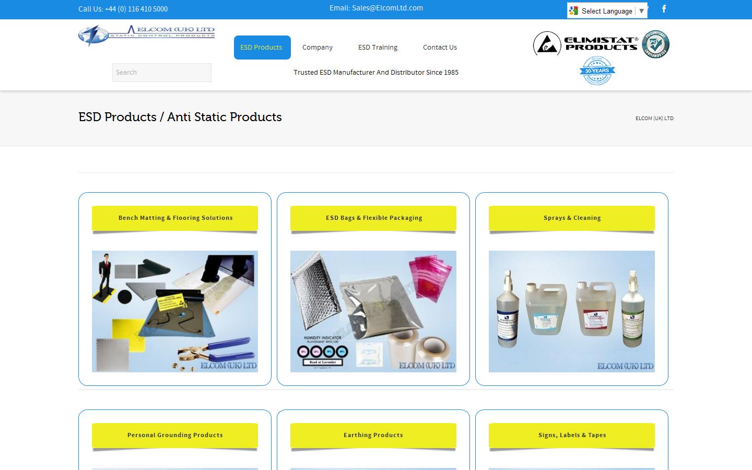This screenshot has width=752, height=470.
Task: Open the Company menu
Action: coord(317,47)
